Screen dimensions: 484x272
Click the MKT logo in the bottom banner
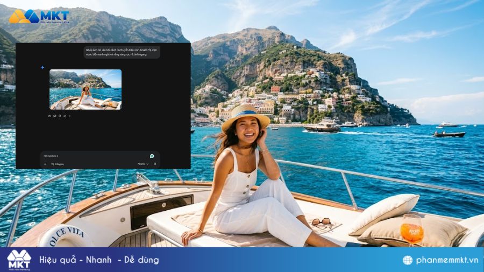[19, 260]
